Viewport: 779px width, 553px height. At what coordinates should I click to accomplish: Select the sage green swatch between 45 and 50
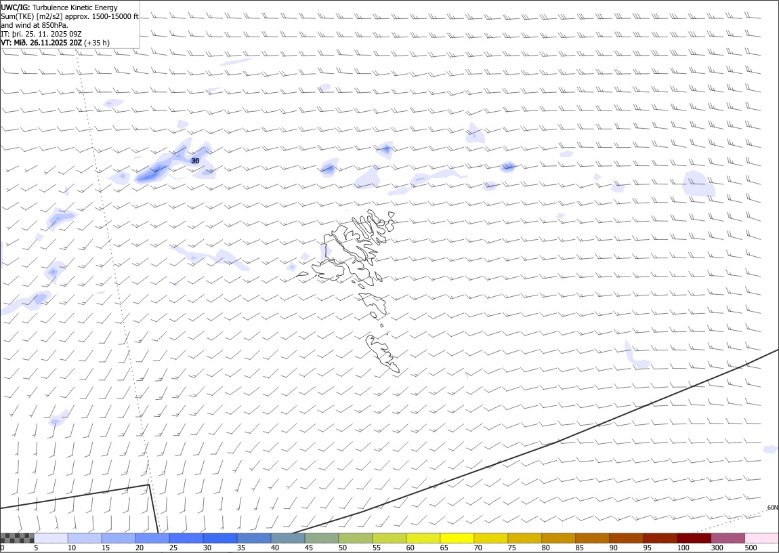coord(322,538)
